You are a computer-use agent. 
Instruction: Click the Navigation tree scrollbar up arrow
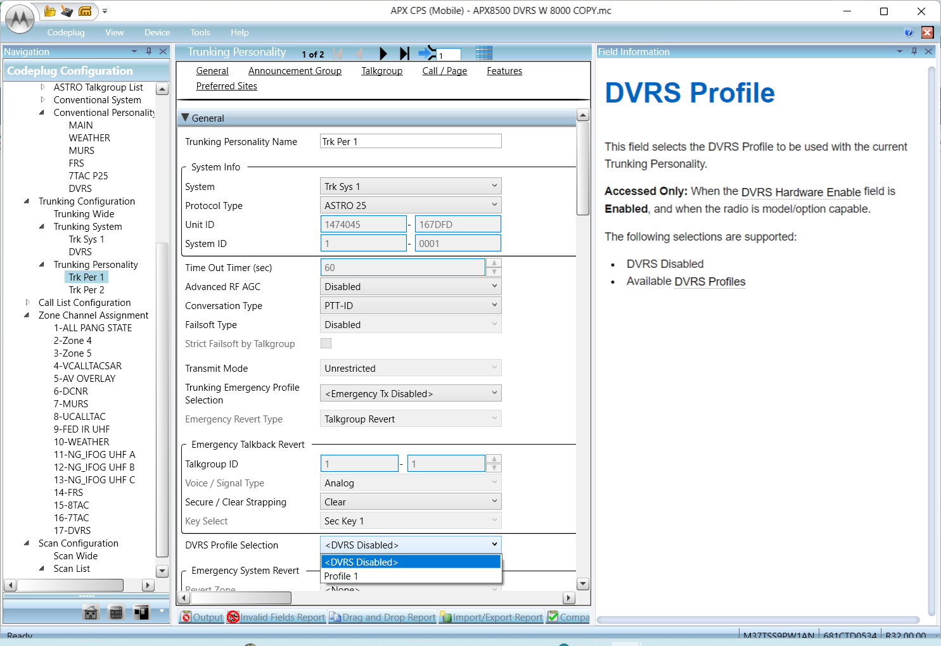[162, 89]
